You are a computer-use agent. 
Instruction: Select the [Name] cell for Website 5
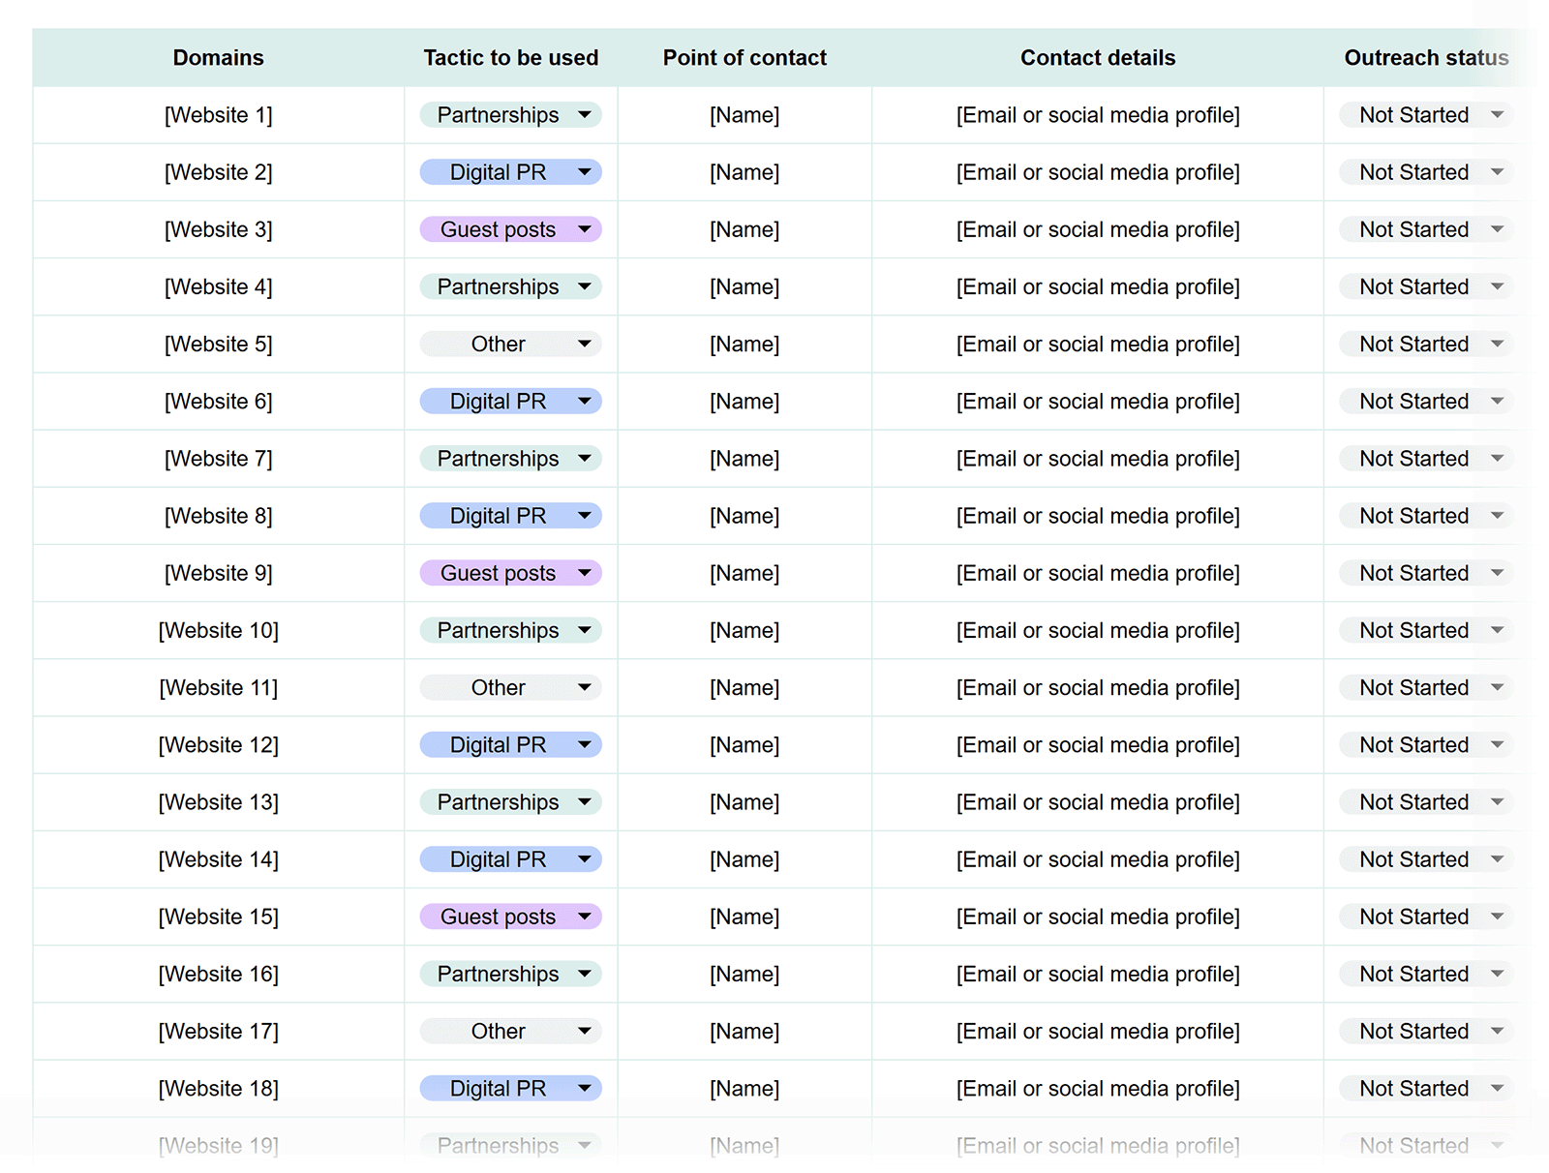[744, 344]
